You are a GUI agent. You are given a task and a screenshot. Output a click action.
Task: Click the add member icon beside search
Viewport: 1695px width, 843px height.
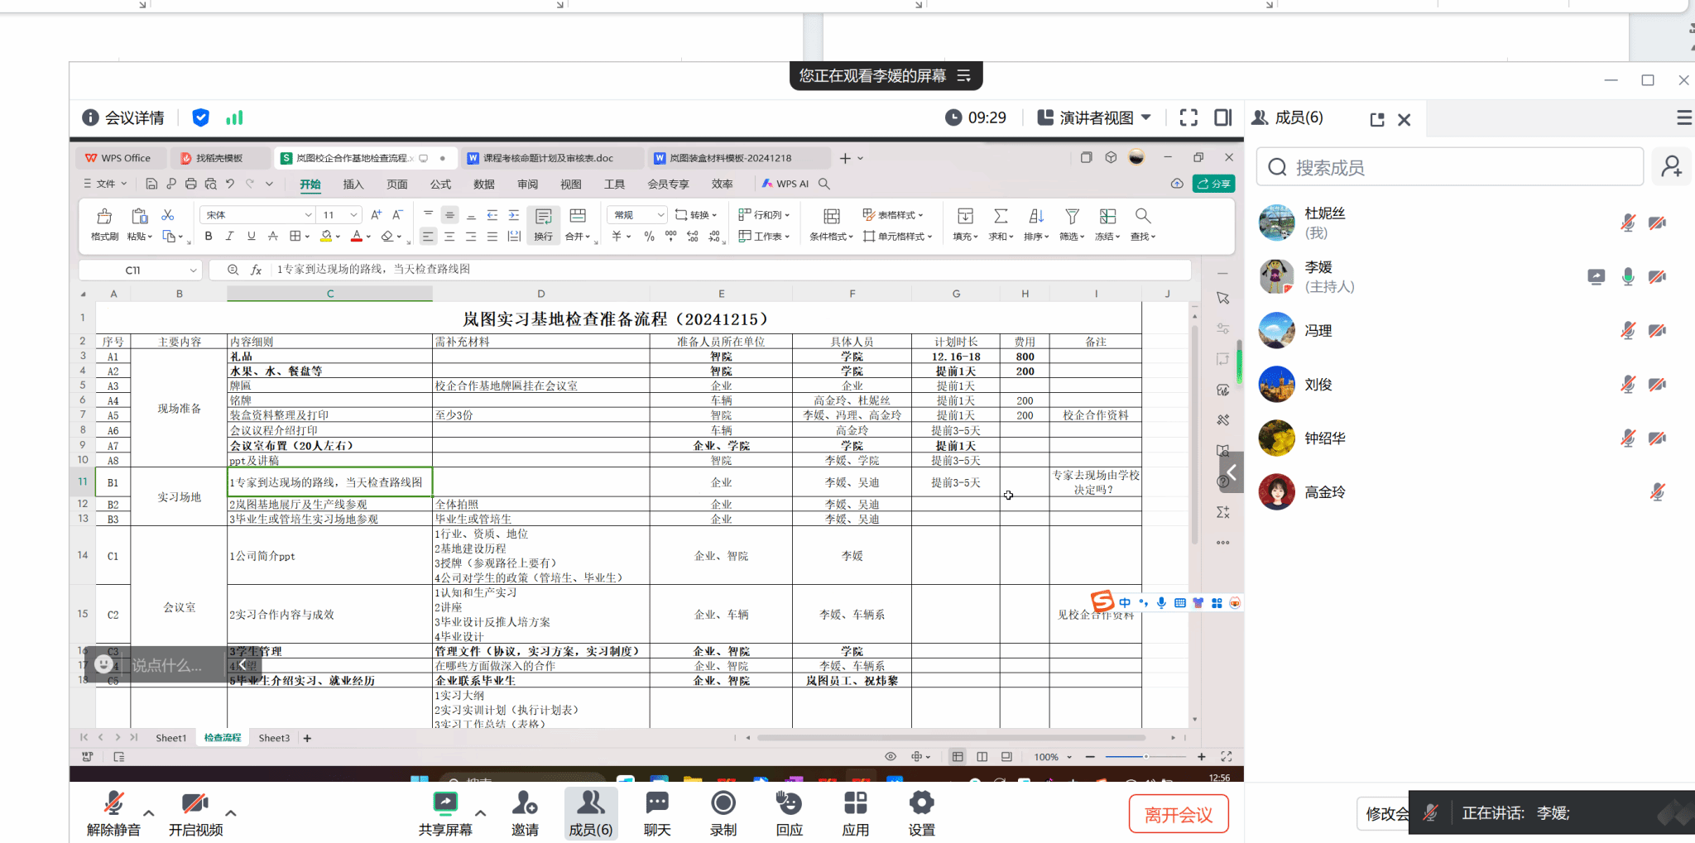[x=1671, y=167]
